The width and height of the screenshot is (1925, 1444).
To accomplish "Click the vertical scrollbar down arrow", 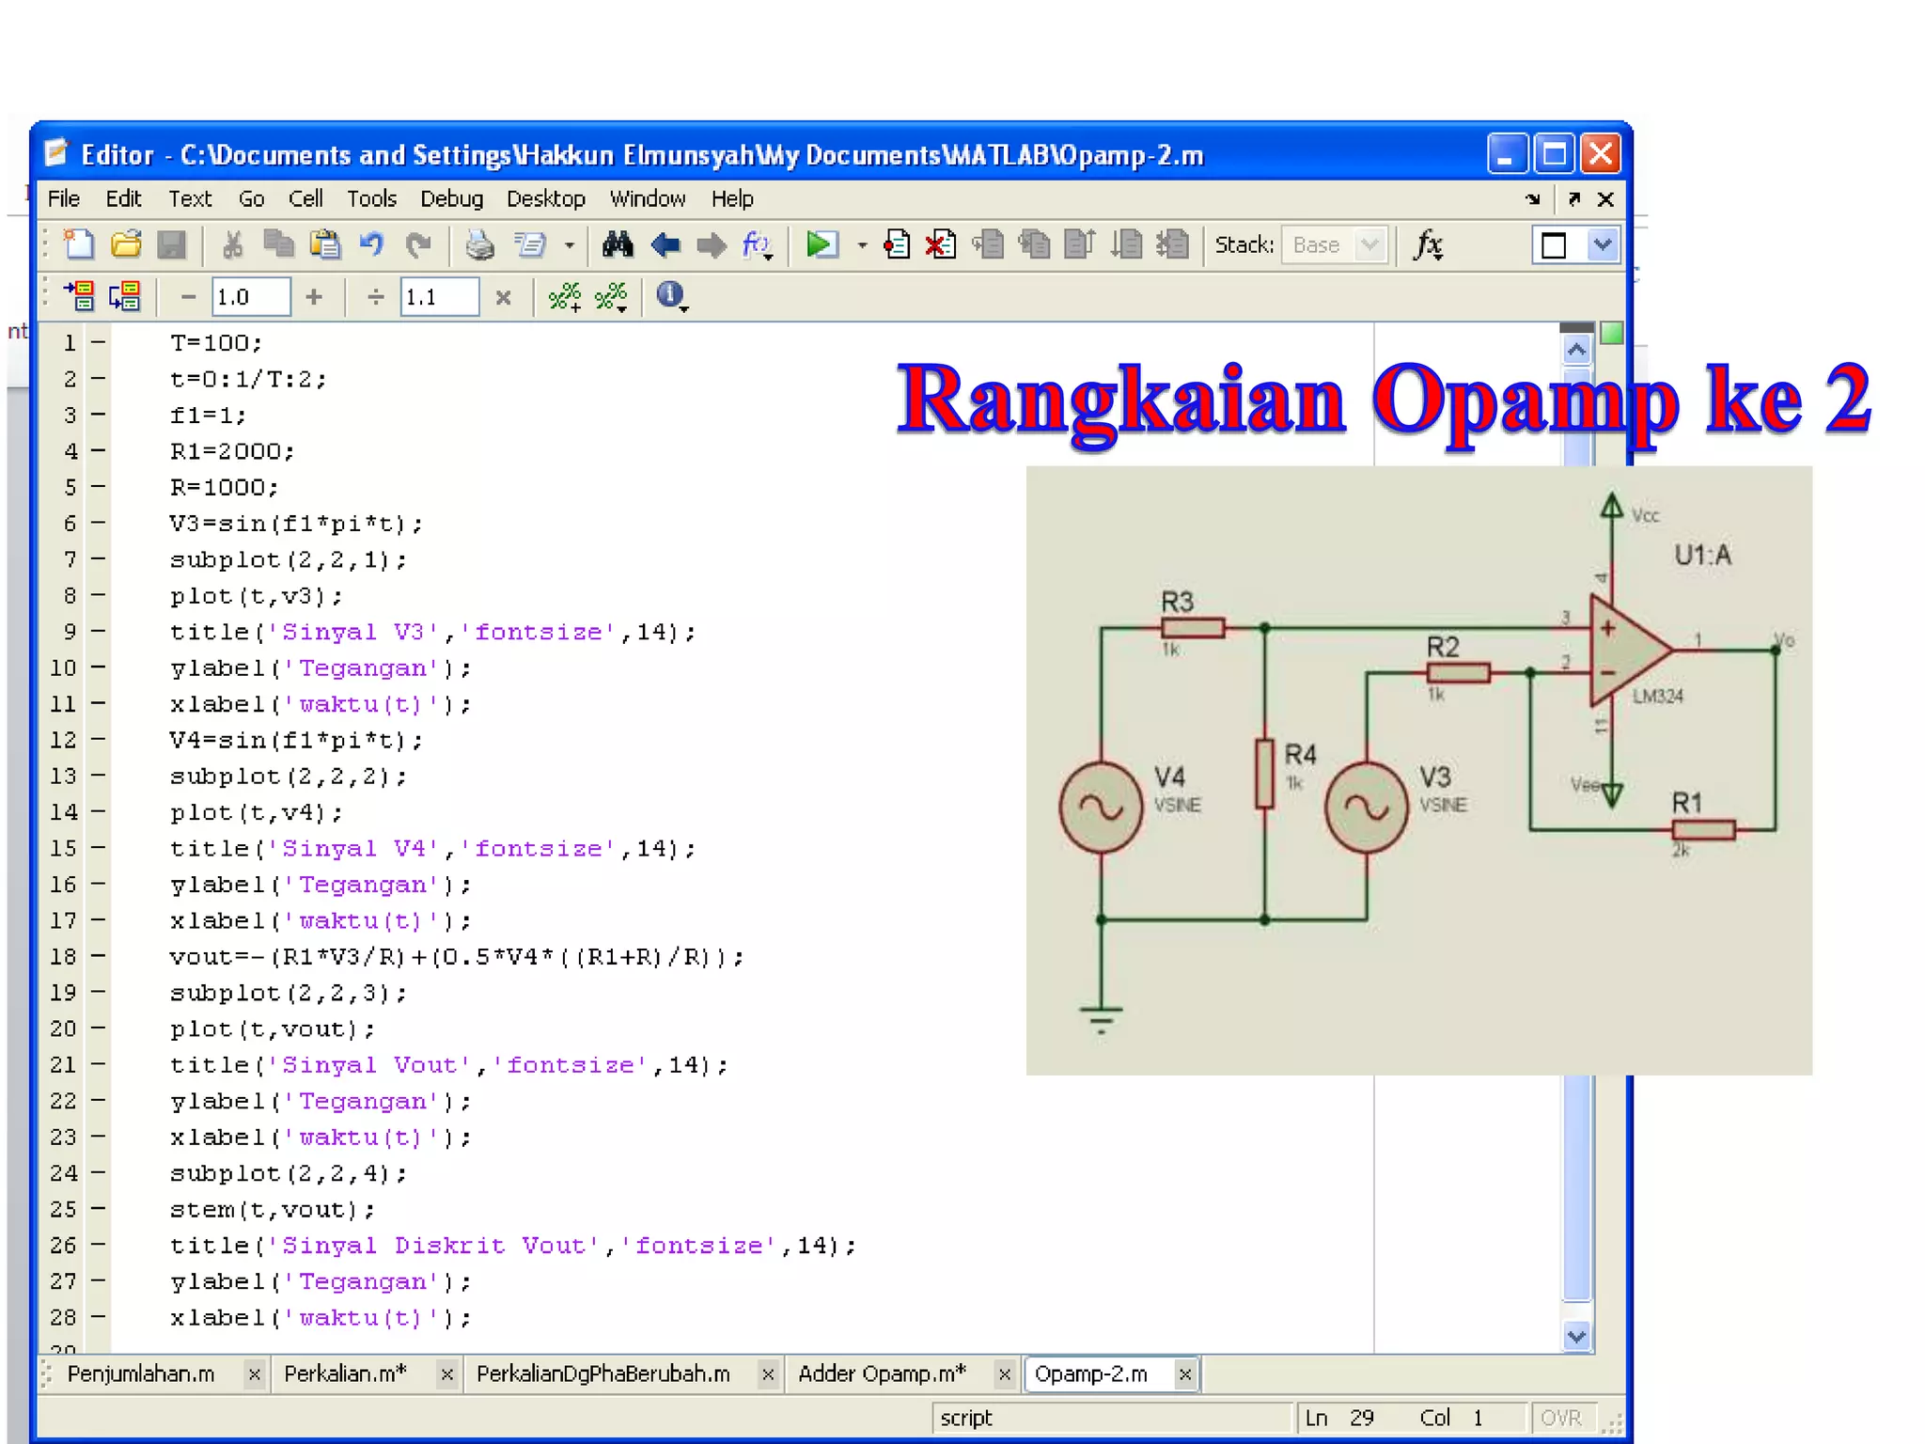I will pyautogui.click(x=1576, y=1335).
